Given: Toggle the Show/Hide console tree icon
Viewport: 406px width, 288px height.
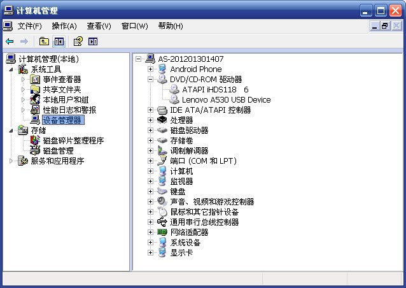Looking at the screenshot, I should [59, 41].
